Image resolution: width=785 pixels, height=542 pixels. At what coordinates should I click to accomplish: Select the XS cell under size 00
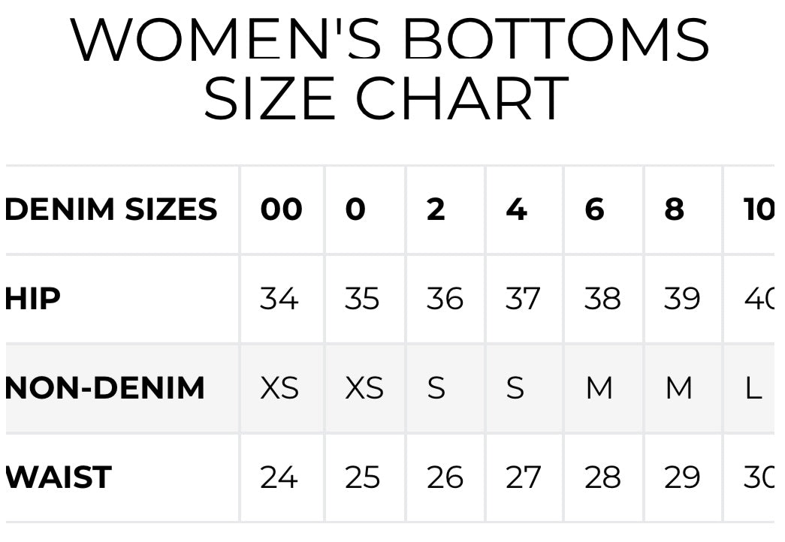tap(279, 388)
